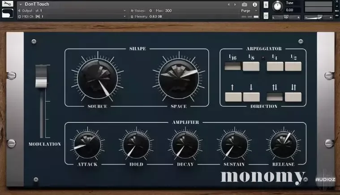Click the ARPEGGIATOR section heading
340x195 pixels.
(x=264, y=49)
